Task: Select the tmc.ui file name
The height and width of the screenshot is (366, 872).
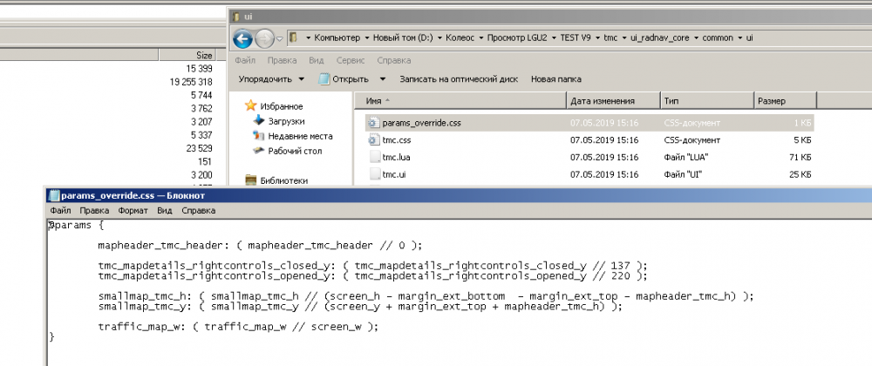Action: point(394,174)
